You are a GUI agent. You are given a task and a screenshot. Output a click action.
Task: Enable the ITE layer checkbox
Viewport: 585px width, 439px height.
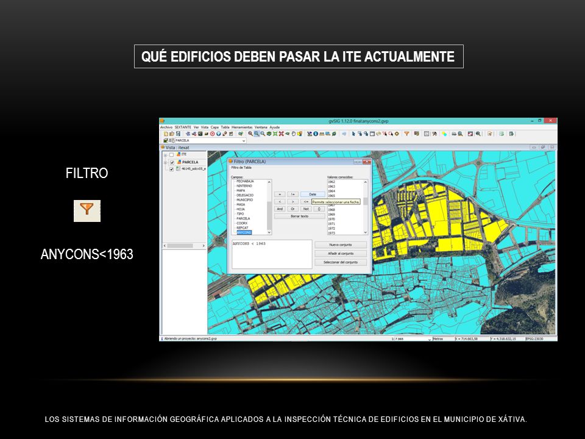point(172,154)
